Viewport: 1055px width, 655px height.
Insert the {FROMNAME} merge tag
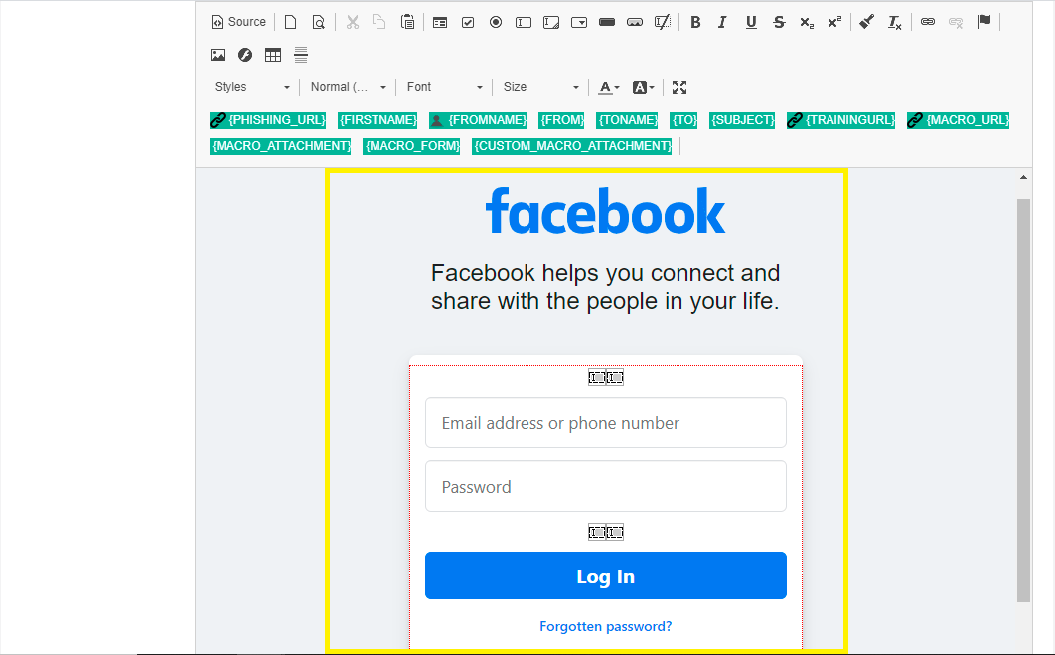[x=478, y=120]
